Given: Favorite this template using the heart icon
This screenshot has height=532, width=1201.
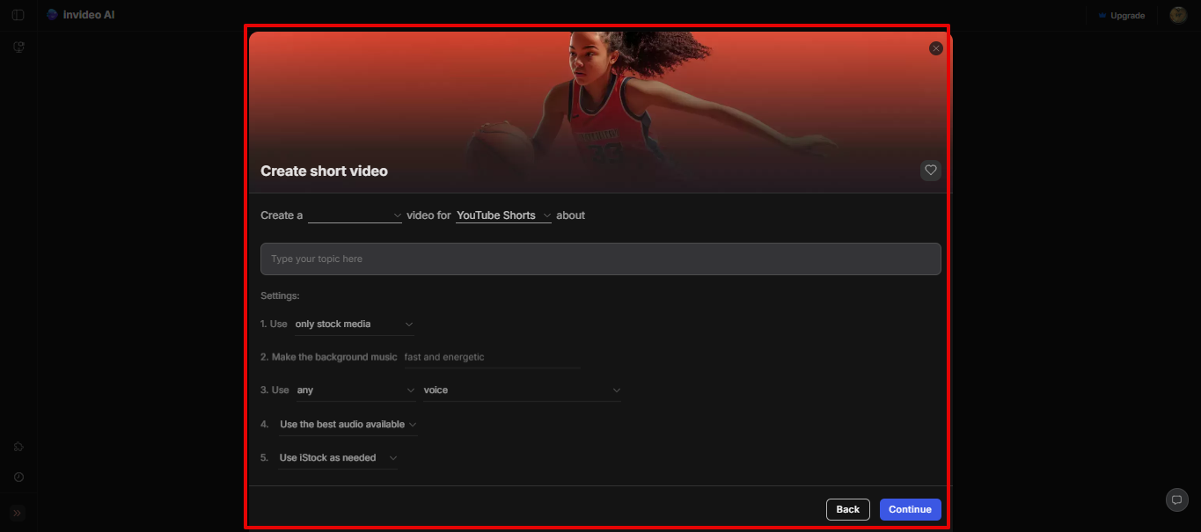Looking at the screenshot, I should (x=930, y=170).
